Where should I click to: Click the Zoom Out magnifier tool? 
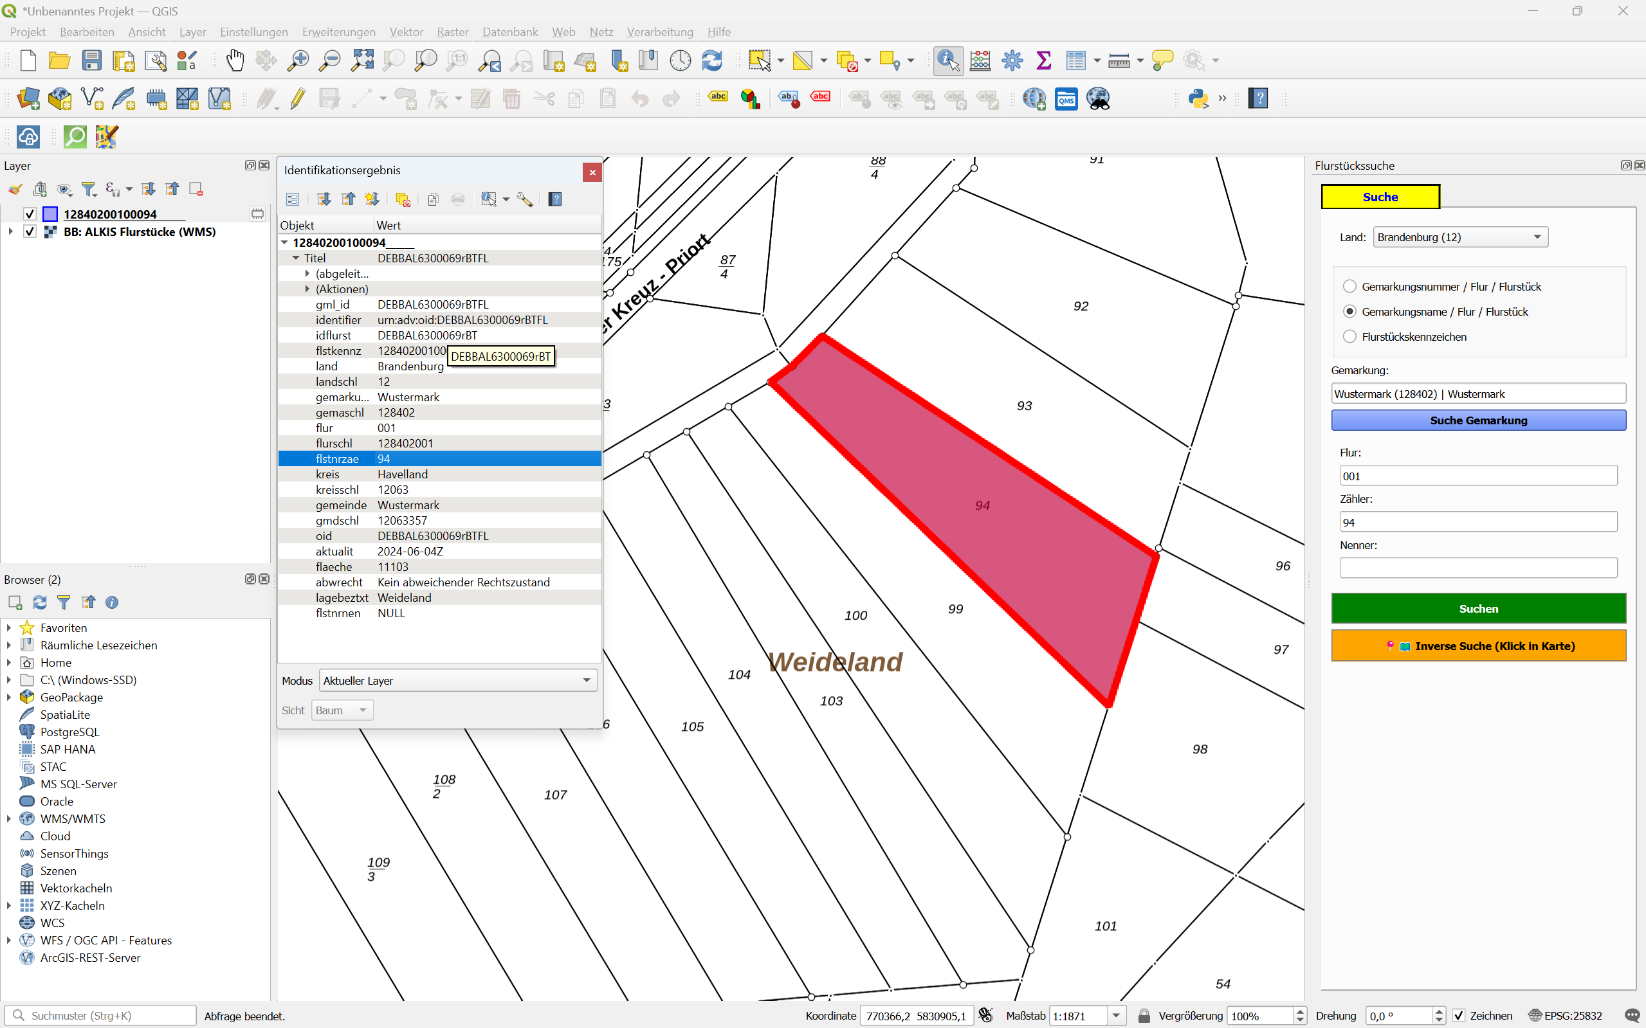pyautogui.click(x=330, y=60)
